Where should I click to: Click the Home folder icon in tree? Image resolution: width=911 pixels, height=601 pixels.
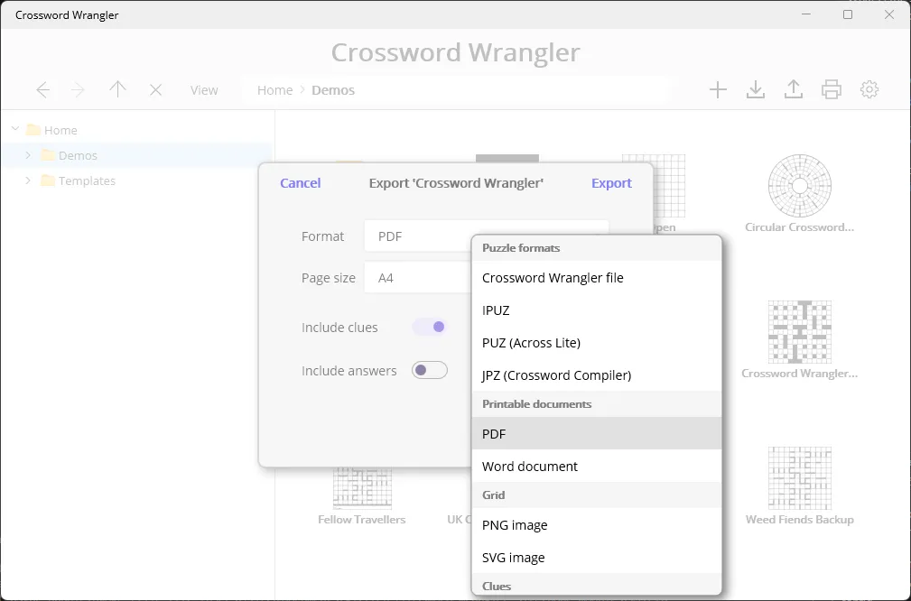click(x=33, y=130)
